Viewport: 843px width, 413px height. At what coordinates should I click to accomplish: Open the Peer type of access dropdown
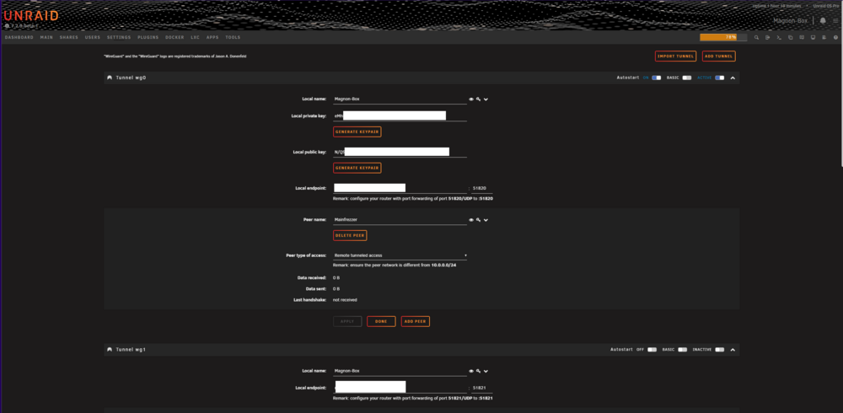[400, 255]
